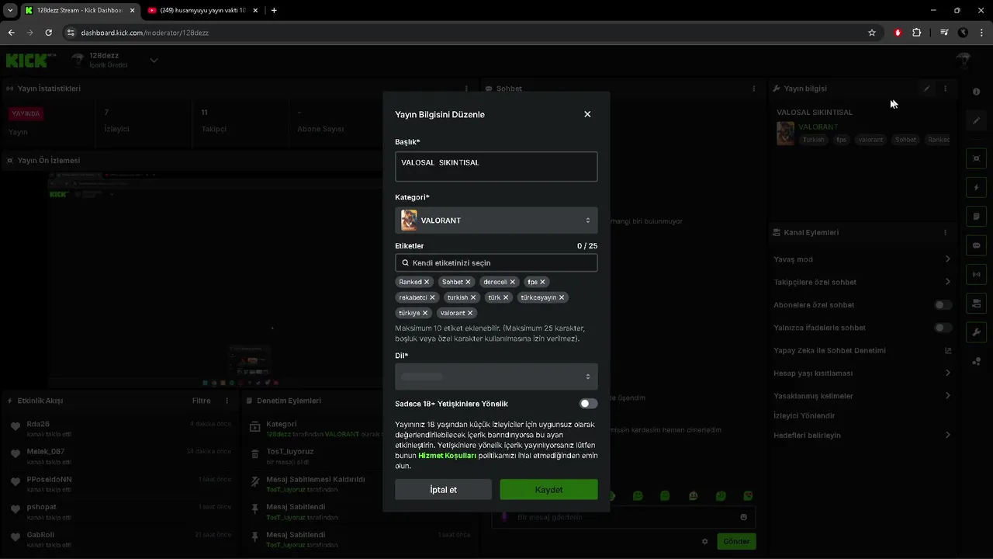Click the wrench tools sidebar icon
Image resolution: width=993 pixels, height=559 pixels.
(x=976, y=332)
